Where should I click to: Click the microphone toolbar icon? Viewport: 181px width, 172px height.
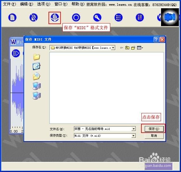tap(97, 17)
